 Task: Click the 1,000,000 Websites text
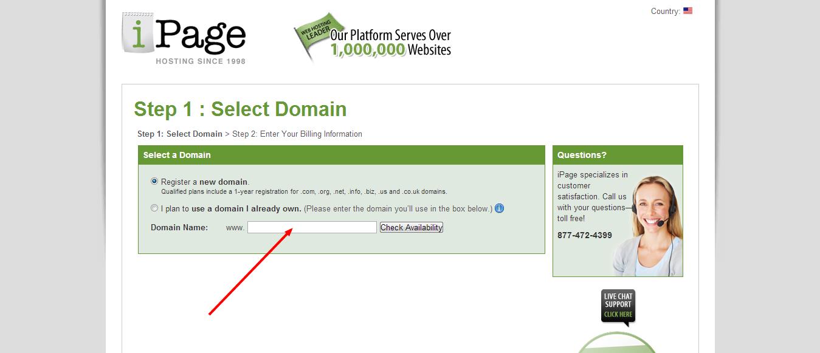[391, 50]
